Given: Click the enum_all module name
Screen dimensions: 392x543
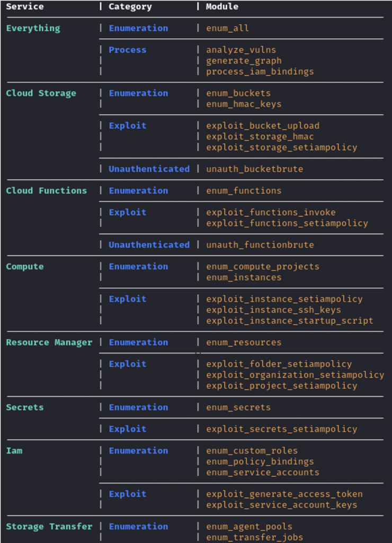Looking at the screenshot, I should coord(227,28).
